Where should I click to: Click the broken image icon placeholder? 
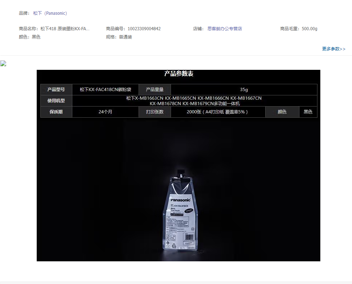3,64
